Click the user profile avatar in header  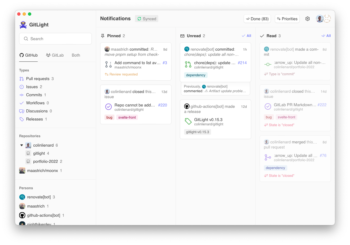(320, 19)
